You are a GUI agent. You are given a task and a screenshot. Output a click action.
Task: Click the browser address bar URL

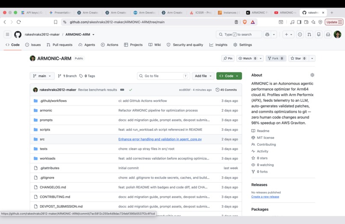tap(117, 22)
